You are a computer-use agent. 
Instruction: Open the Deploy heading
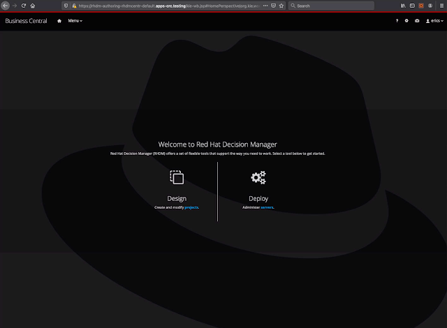coord(258,198)
